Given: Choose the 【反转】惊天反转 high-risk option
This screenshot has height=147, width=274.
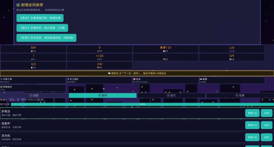Looking at the screenshot, I should coord(46,38).
